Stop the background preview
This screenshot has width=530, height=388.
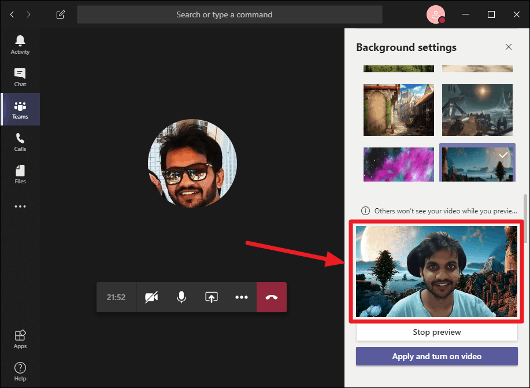[436, 332]
